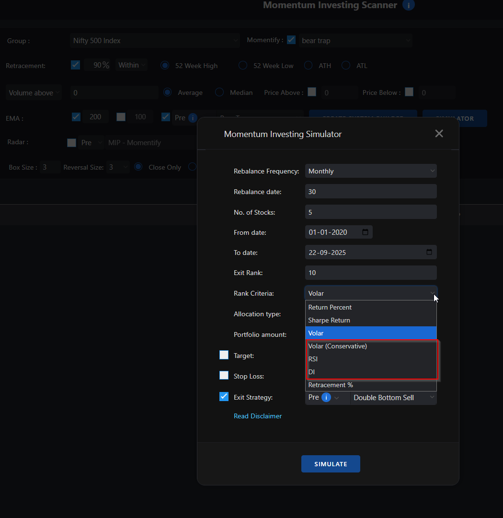The image size is (503, 518).
Task: Open the Read Disclaimer link
Action: (x=258, y=416)
